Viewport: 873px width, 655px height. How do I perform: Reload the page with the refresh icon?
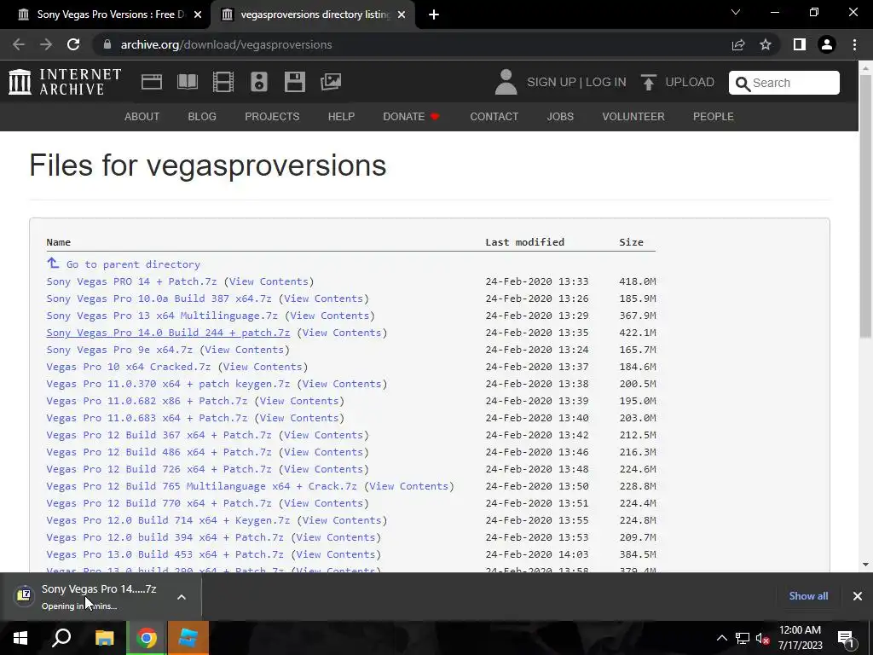point(73,44)
